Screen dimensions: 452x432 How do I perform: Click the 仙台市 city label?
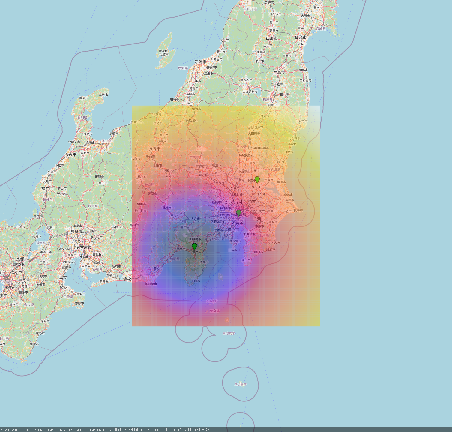pos(301,37)
